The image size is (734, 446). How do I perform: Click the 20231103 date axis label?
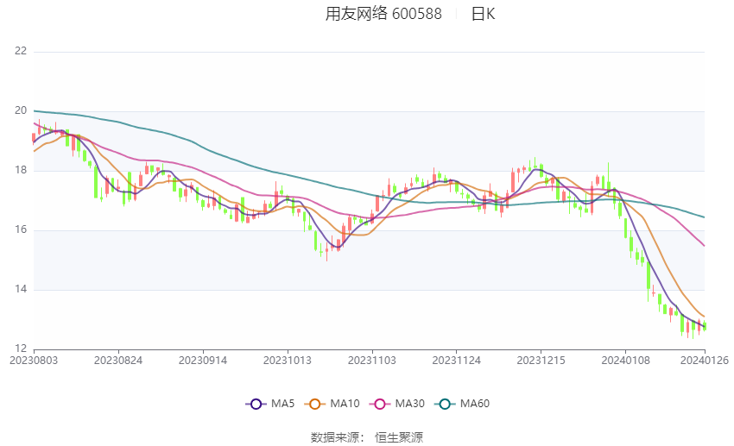click(x=371, y=361)
